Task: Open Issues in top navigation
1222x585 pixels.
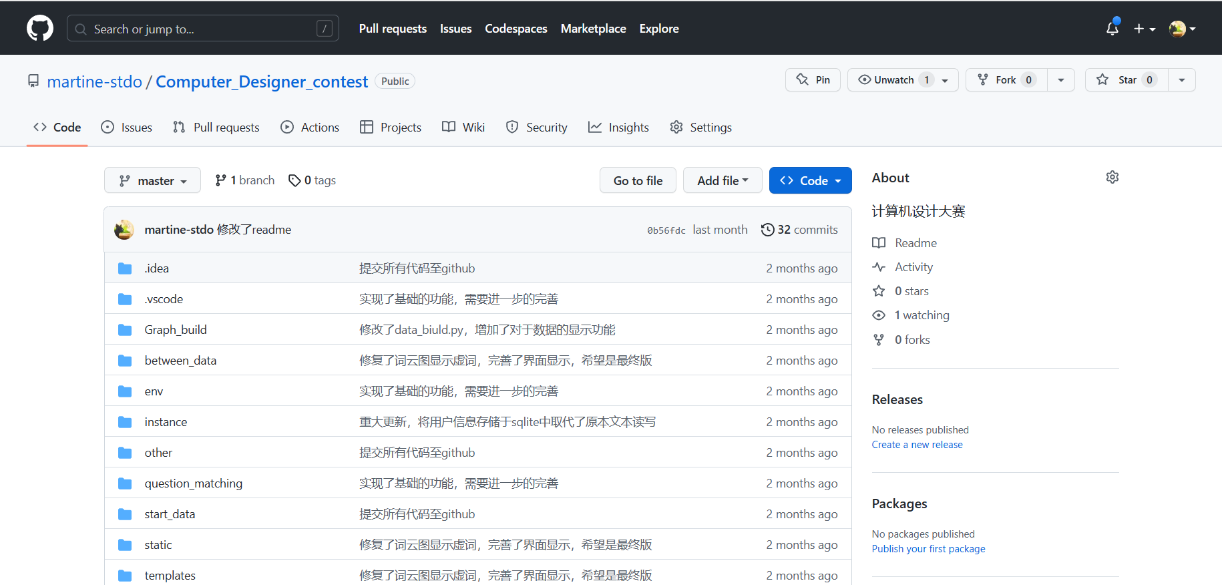Action: [x=455, y=29]
